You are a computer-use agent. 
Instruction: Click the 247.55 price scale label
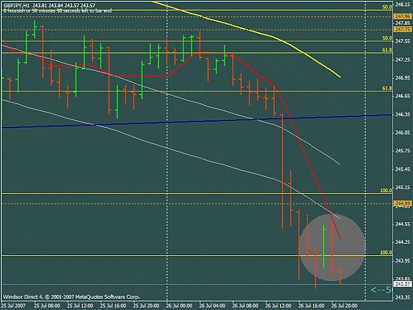click(402, 42)
